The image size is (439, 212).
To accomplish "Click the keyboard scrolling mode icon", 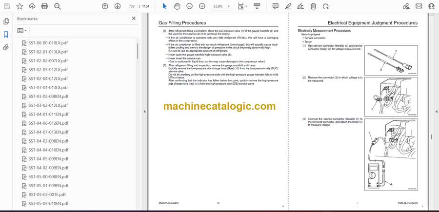I will coord(257,6).
